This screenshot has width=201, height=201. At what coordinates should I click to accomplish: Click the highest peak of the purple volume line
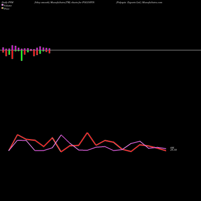coord(61,135)
